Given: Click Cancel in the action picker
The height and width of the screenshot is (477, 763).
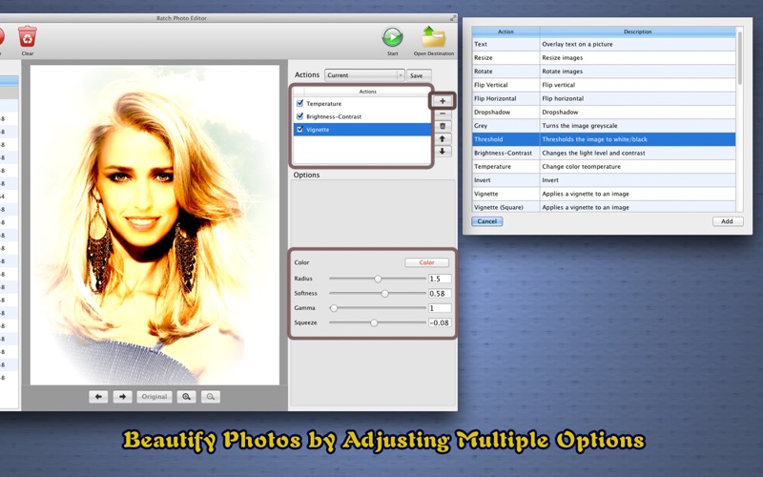Looking at the screenshot, I should [x=486, y=221].
